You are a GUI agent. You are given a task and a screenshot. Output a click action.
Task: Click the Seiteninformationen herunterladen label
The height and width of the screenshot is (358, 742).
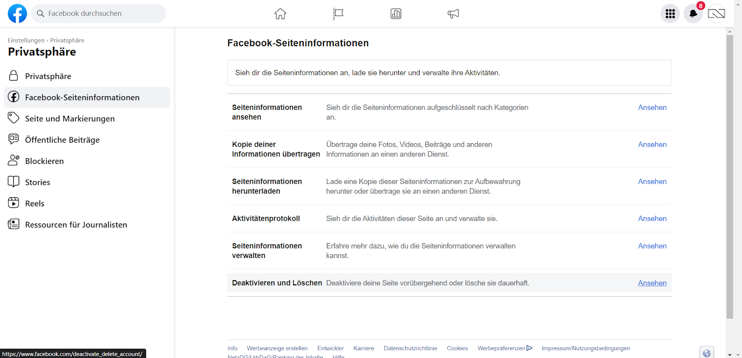[267, 186]
